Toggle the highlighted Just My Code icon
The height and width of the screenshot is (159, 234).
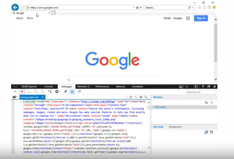tap(72, 92)
